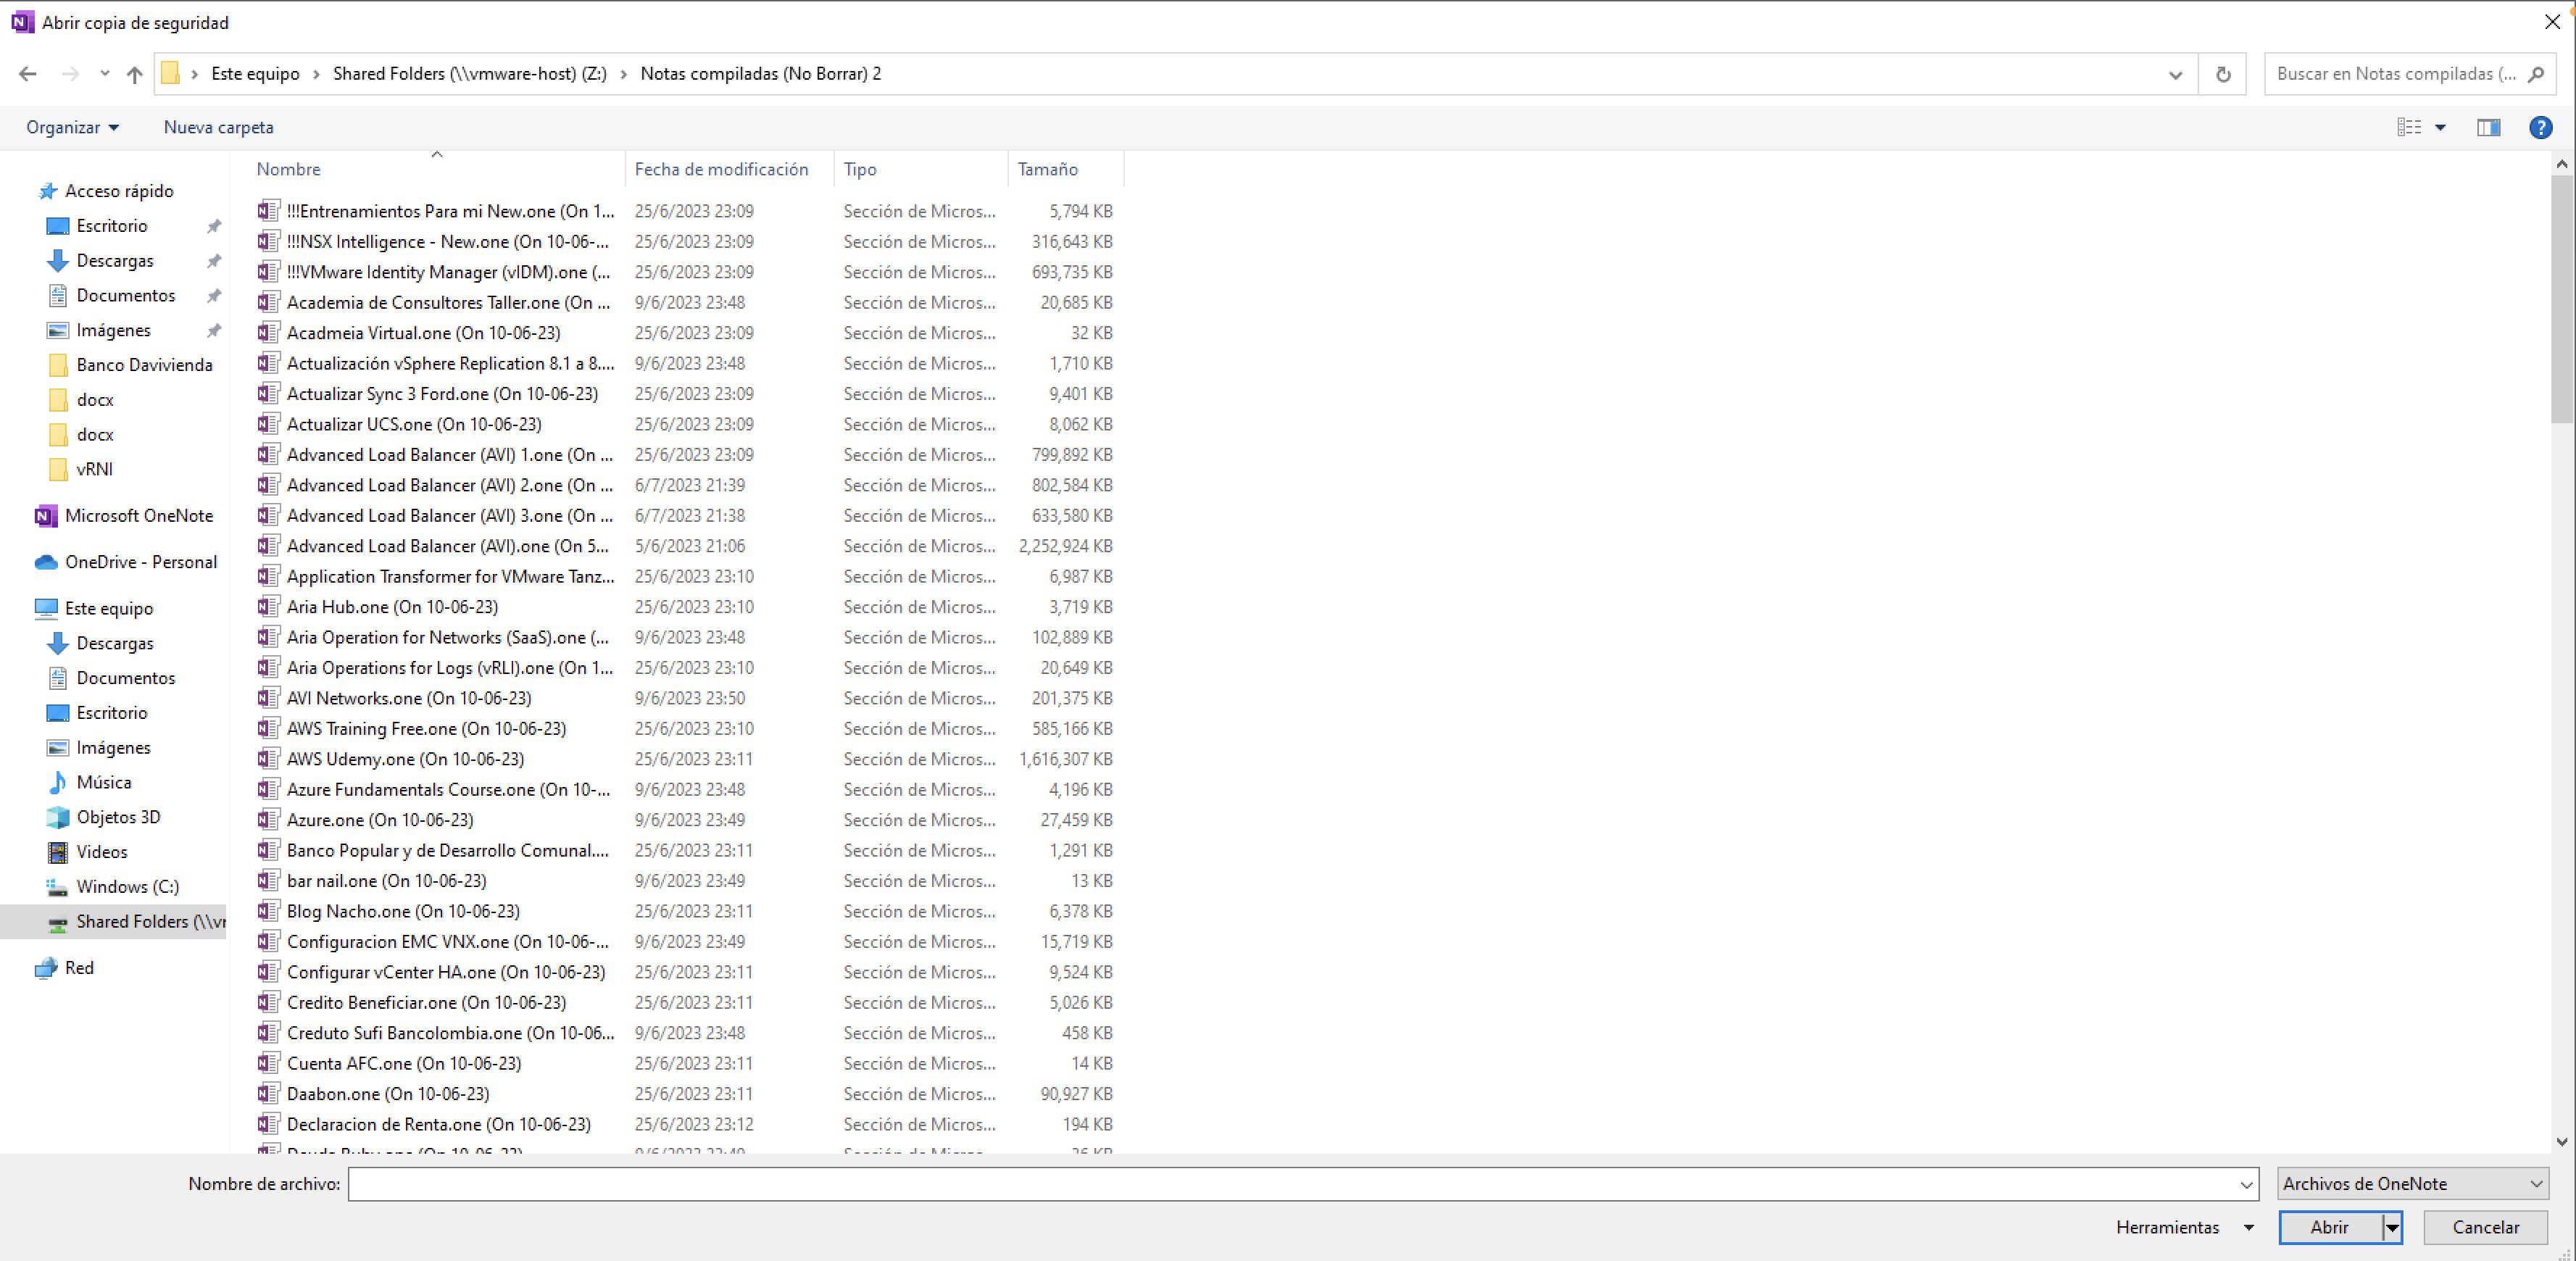This screenshot has height=1261, width=2576.
Task: Open the Red network location
Action: [79, 968]
